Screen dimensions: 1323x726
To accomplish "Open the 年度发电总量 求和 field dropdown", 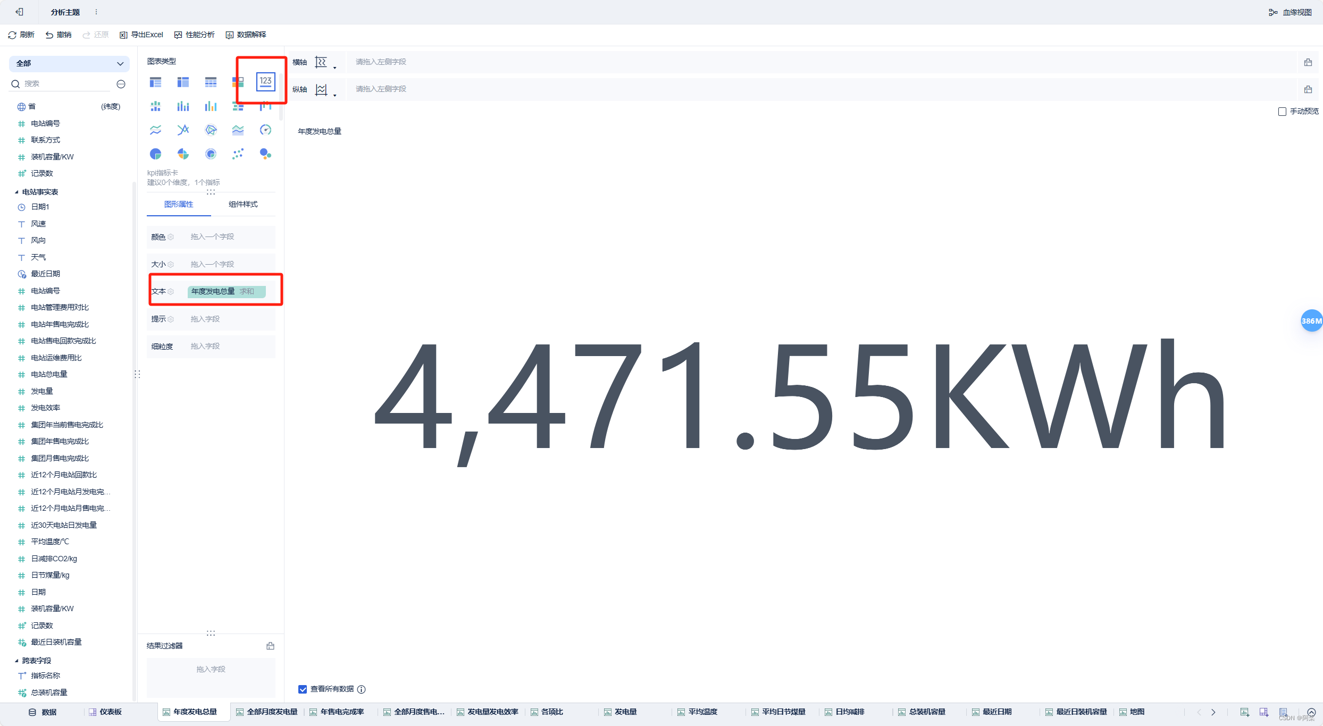I will 226,291.
